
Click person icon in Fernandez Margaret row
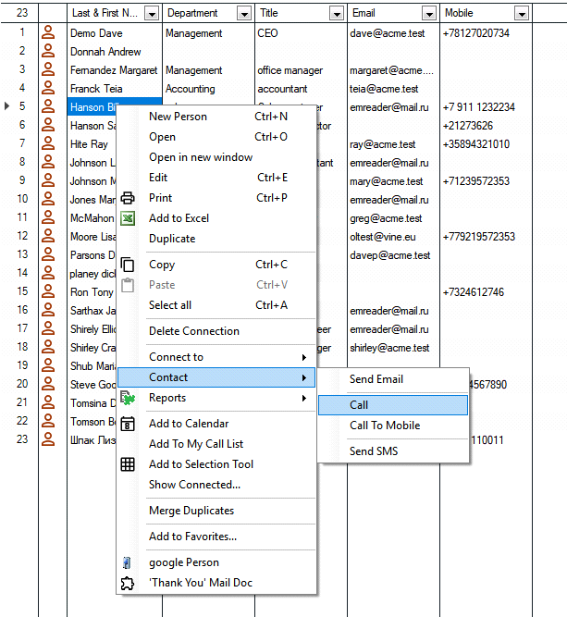tap(48, 69)
